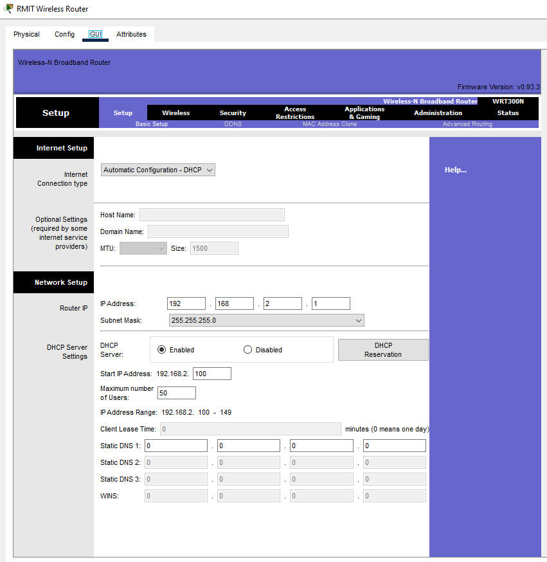Viewport: 547px width, 562px height.
Task: Open the MTU dropdown
Action: click(x=143, y=248)
